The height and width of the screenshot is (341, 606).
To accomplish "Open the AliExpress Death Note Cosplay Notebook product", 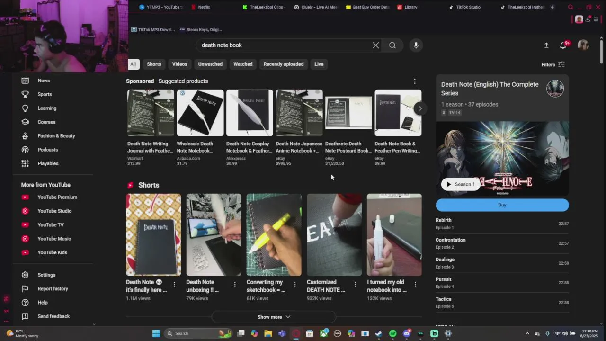I will (250, 127).
